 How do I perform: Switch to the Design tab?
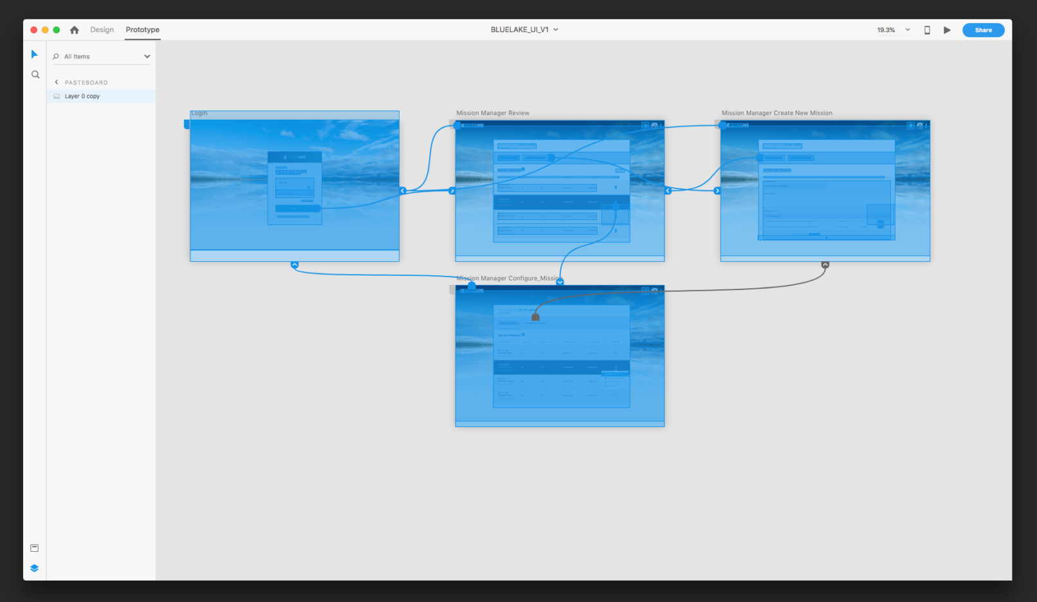[x=102, y=30]
